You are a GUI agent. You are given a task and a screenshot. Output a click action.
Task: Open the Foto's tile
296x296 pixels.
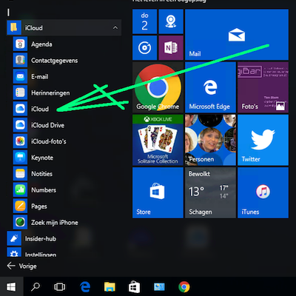tap(263, 87)
